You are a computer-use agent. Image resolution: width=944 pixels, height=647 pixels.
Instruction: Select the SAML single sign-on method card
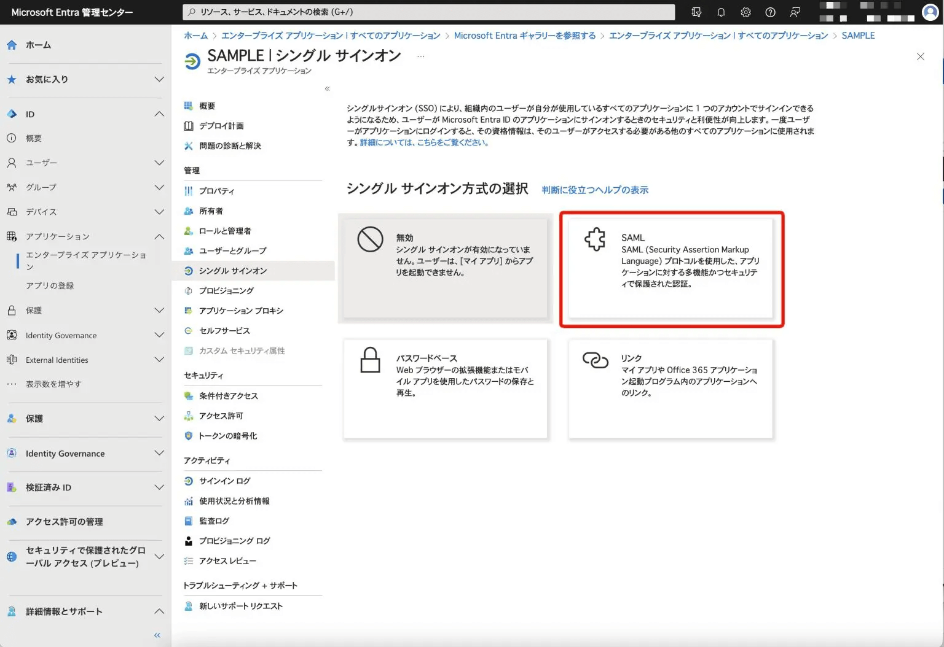tap(671, 268)
